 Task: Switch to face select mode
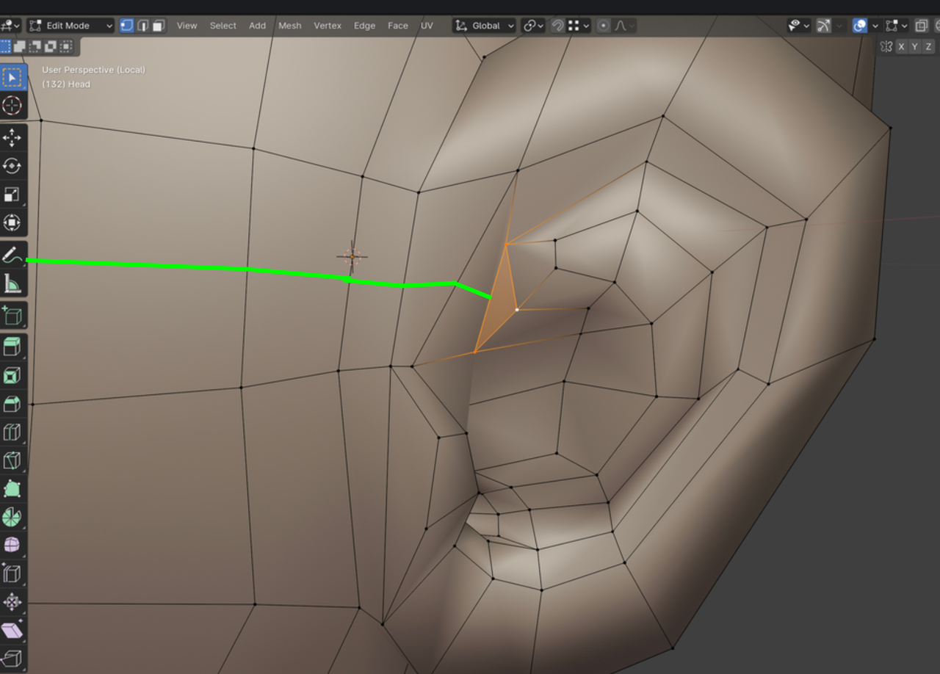[x=158, y=26]
